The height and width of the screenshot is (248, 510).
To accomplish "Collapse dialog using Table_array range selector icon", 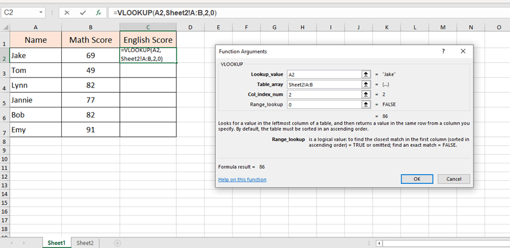I will tap(366, 84).
